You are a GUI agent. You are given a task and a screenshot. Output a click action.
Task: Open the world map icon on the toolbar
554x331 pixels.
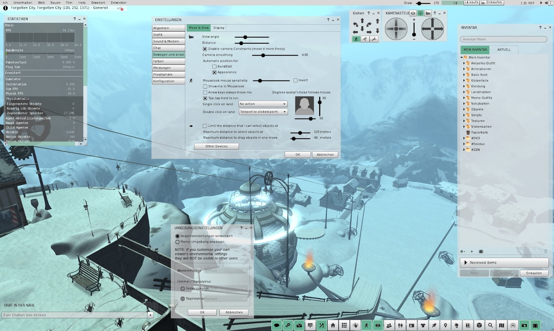pos(502,325)
